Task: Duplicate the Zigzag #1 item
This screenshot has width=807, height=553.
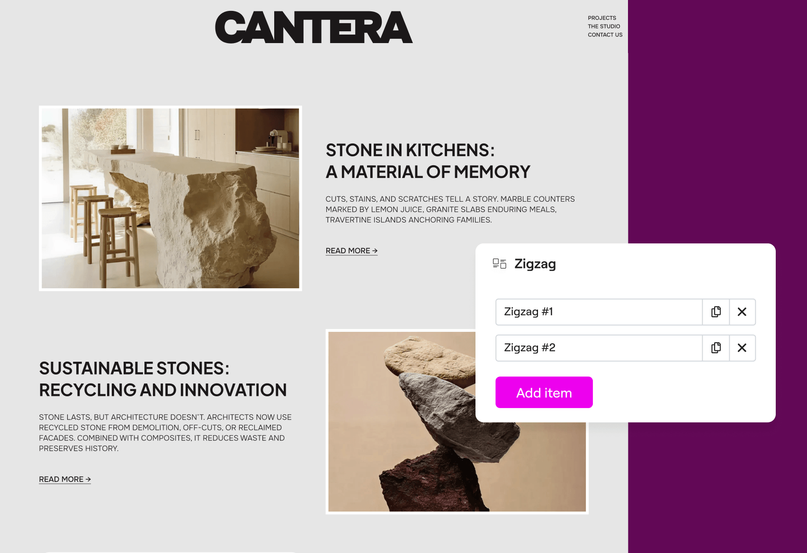Action: click(716, 312)
